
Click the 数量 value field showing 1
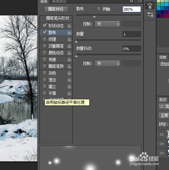tap(132, 34)
